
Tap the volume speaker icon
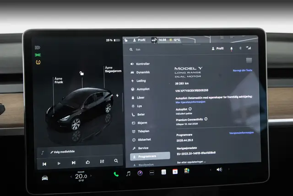219,169
